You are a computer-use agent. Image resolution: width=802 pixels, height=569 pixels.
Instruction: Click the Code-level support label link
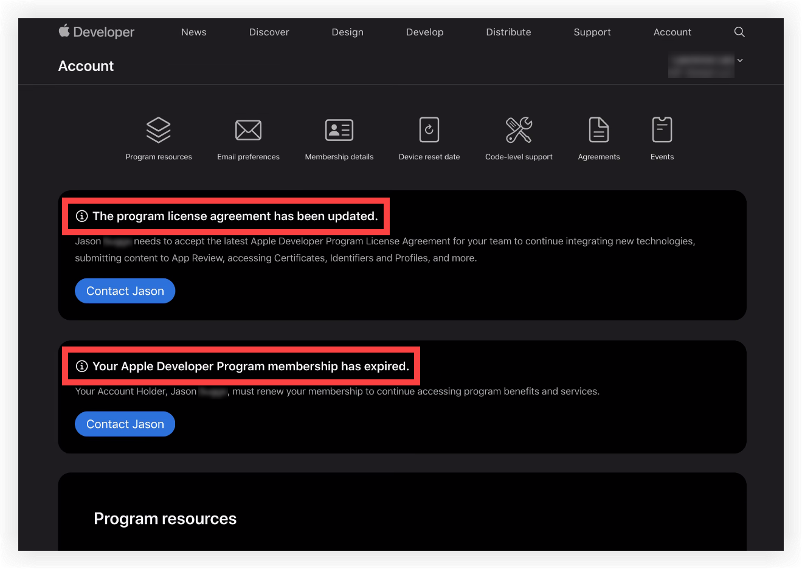coord(519,157)
